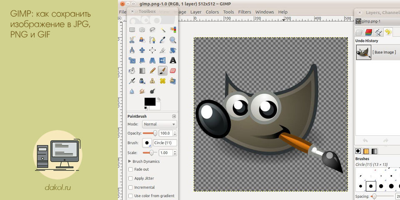Select the Dodge/Burn tool
Viewport: 400px width, 200px height.
(152, 91)
